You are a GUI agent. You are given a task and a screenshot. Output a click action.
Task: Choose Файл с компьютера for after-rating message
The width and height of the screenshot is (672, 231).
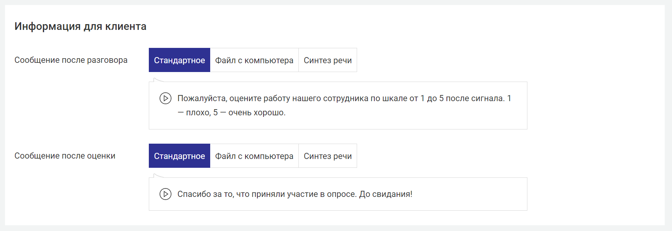click(x=254, y=156)
